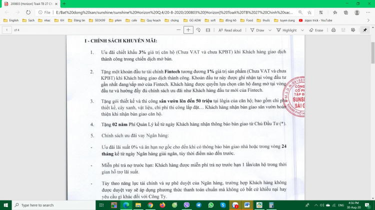Select the Draw tool

[257, 30]
